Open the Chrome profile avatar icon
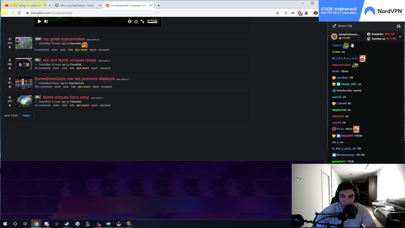 pos(316,13)
